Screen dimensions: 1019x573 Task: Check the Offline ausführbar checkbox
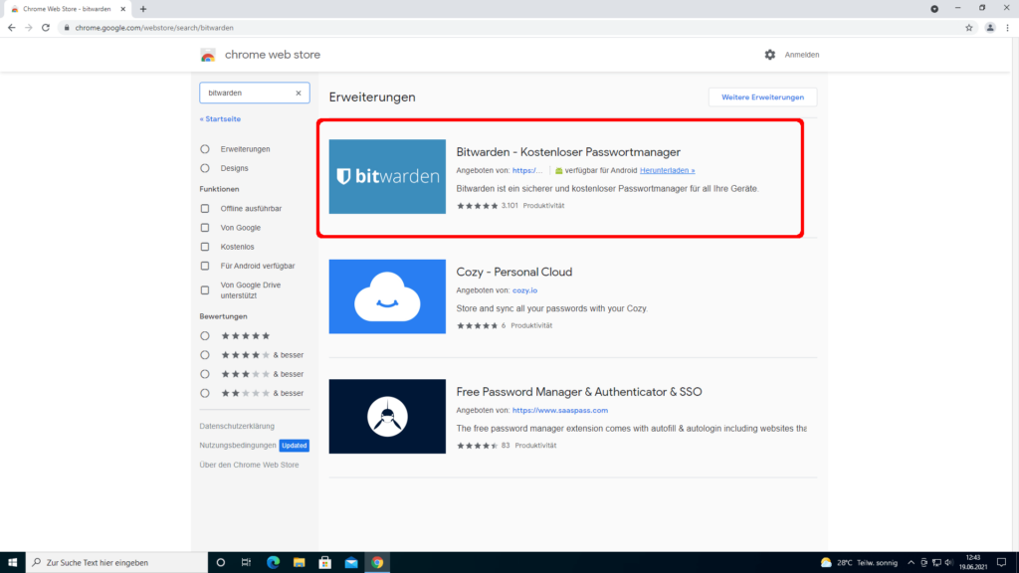[x=205, y=209]
